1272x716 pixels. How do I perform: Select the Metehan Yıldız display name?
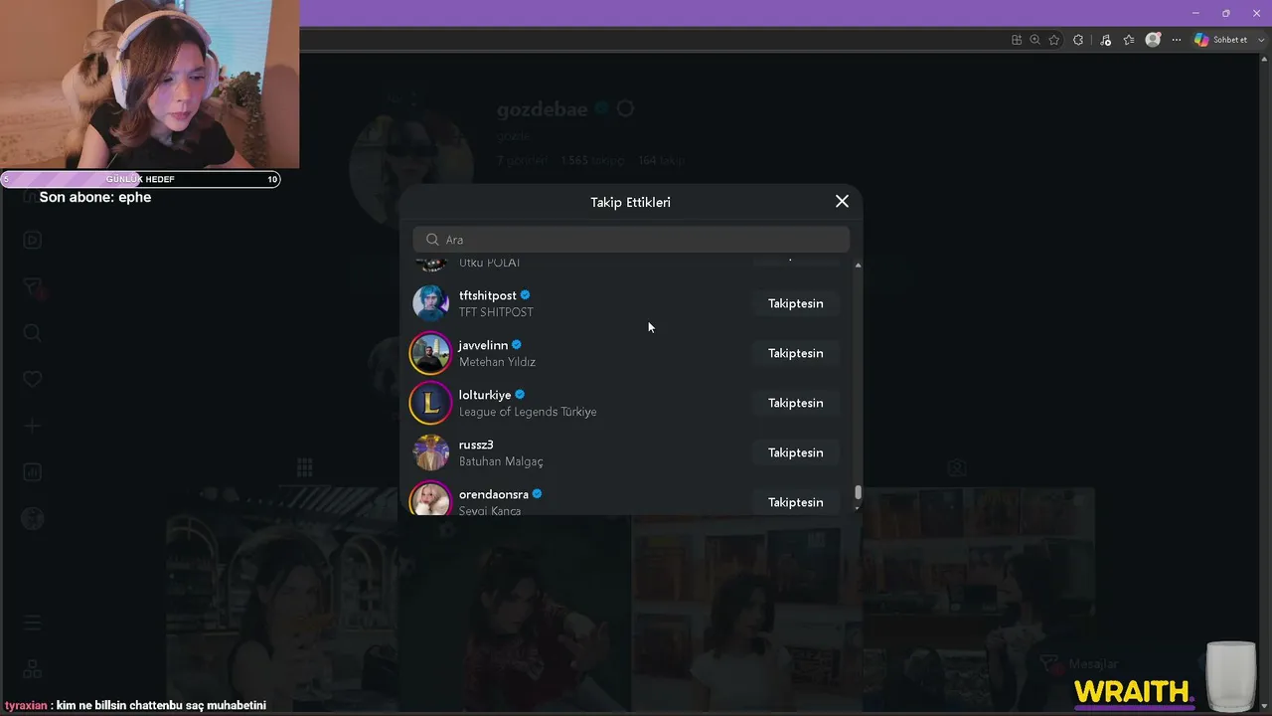[497, 362]
